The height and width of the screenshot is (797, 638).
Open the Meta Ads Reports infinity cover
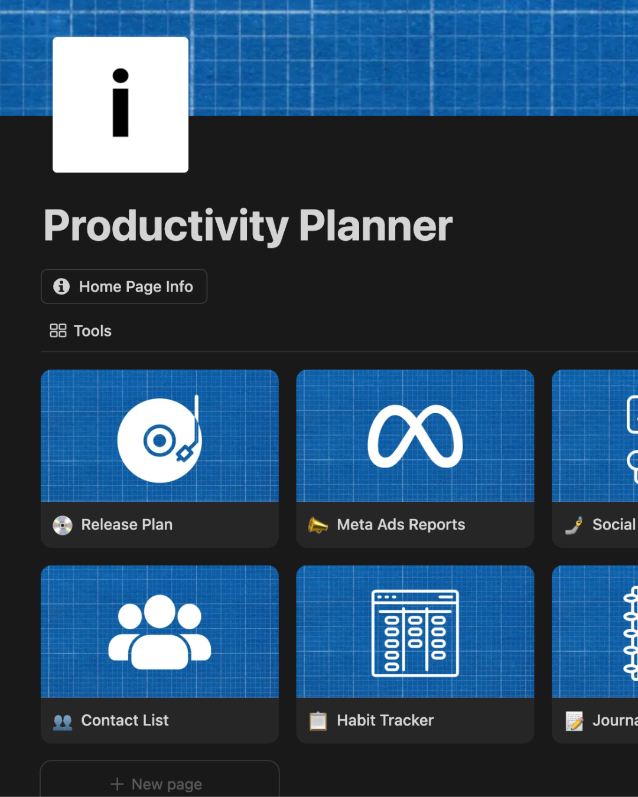[415, 436]
